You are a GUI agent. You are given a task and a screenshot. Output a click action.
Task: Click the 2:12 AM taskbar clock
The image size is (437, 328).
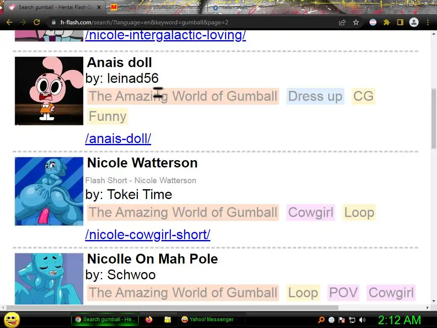[399, 320]
